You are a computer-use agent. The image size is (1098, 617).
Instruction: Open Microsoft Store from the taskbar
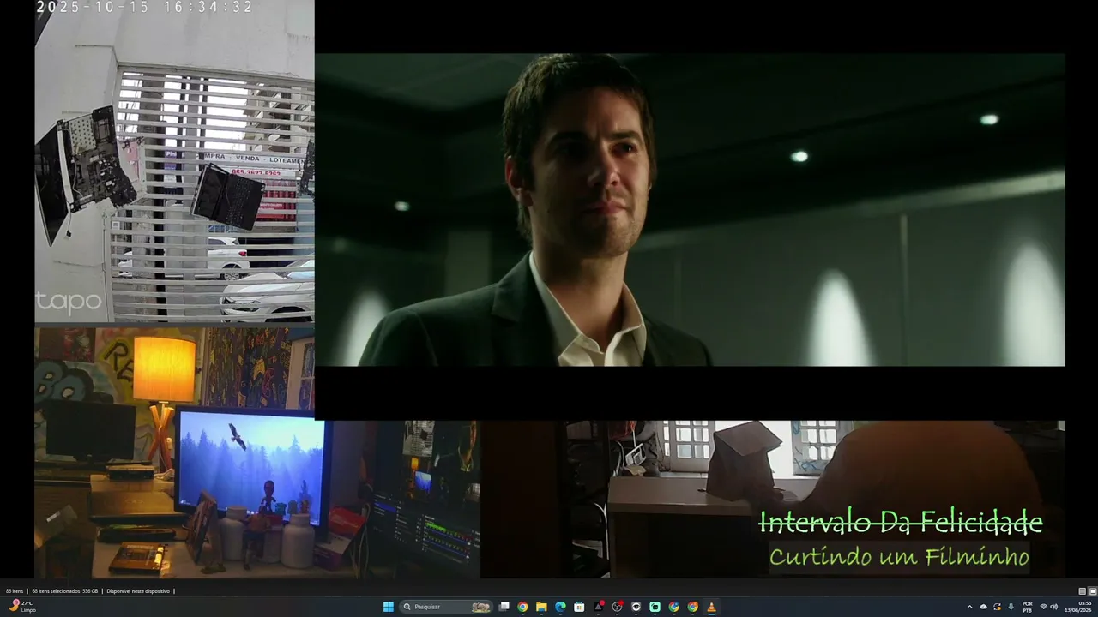point(579,607)
